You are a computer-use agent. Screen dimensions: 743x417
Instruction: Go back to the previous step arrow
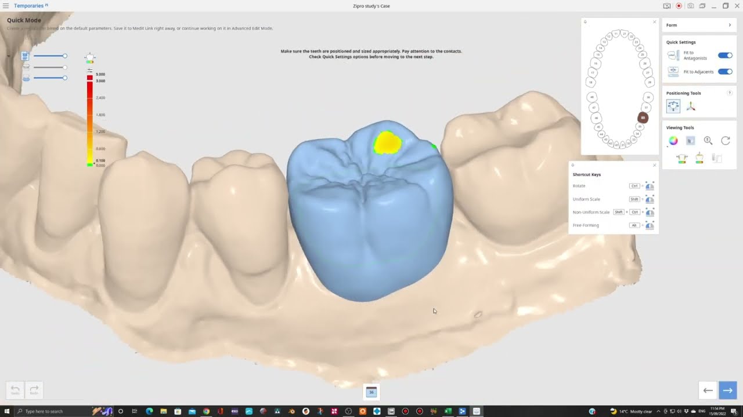(x=708, y=390)
